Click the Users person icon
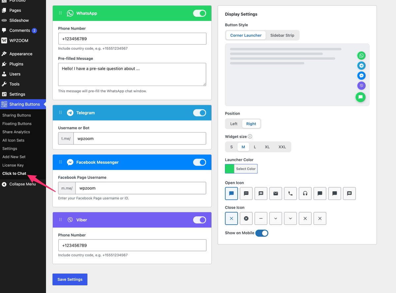The image size is (396, 293). pos(4,74)
